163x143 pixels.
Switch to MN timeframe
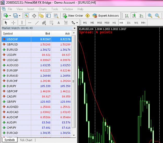(143, 23)
